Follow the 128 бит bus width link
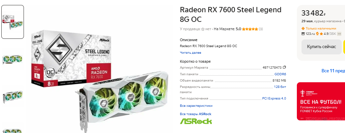 click(280, 87)
